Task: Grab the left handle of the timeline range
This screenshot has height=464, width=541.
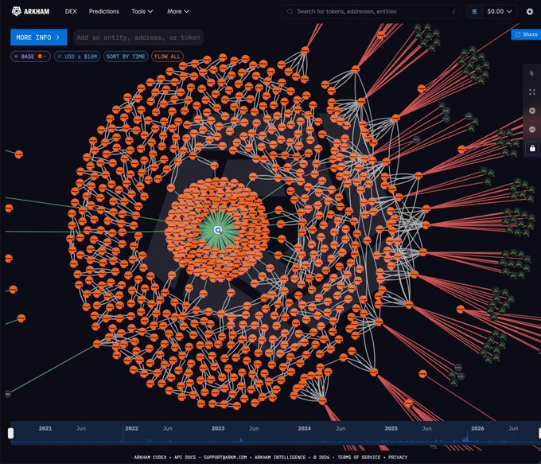Action: (10, 433)
